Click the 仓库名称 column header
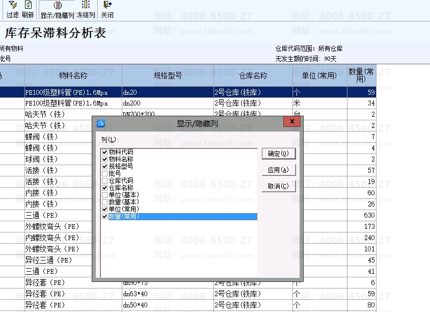This screenshot has height=312, width=430. pyautogui.click(x=253, y=75)
